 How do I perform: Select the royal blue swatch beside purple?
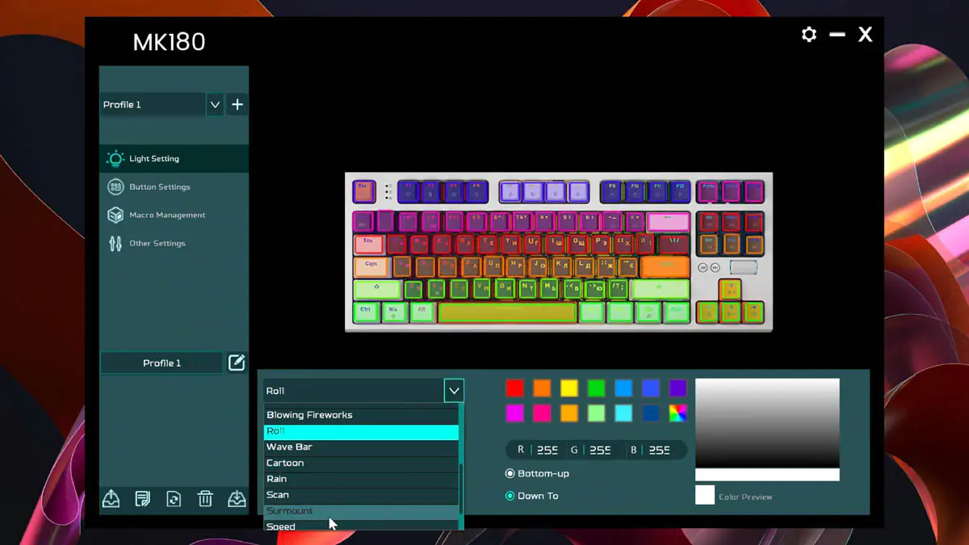coord(651,388)
